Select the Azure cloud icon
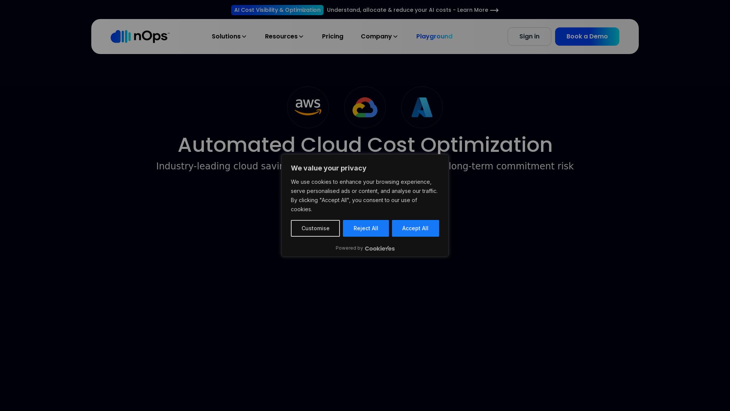The image size is (730, 411). [422, 107]
